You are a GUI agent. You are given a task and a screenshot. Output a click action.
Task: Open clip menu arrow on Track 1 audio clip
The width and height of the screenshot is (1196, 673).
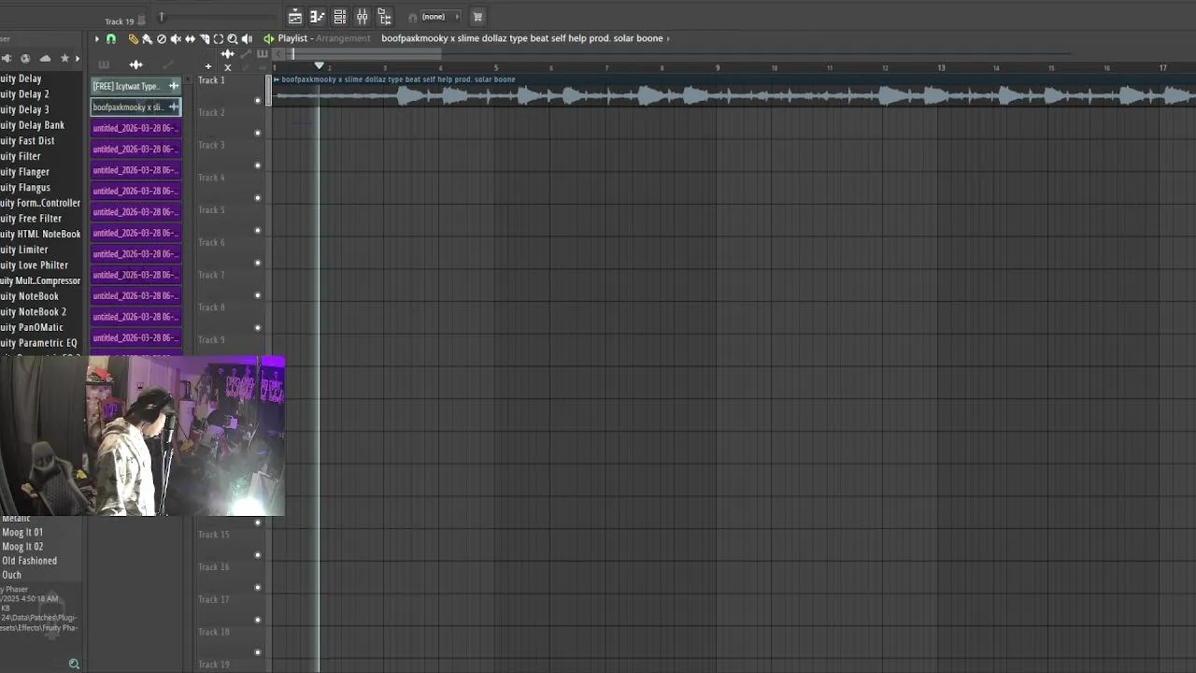point(276,79)
